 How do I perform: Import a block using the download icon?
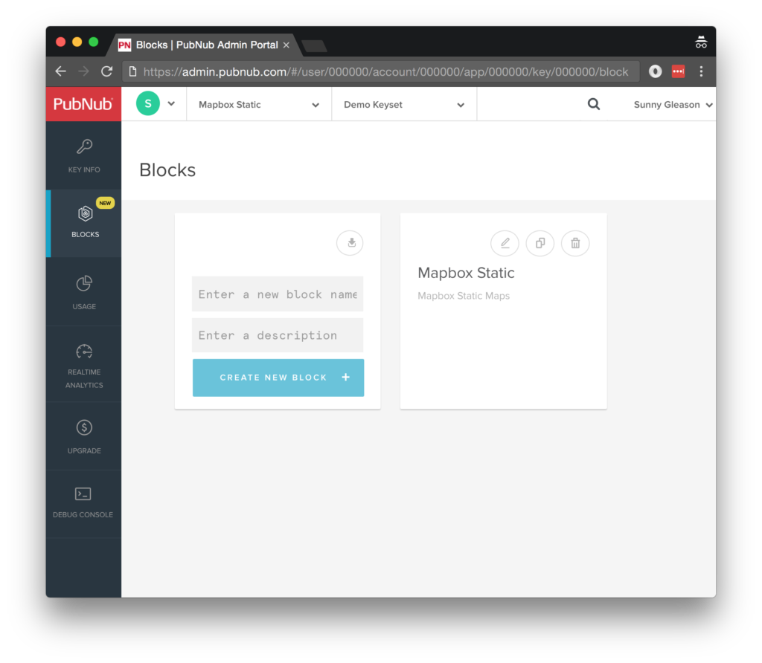[350, 243]
